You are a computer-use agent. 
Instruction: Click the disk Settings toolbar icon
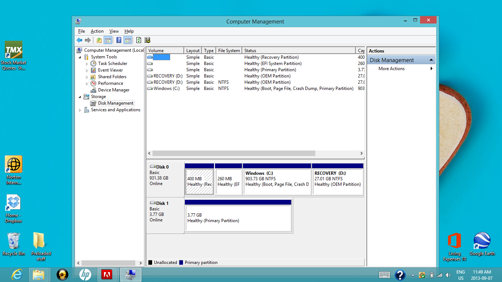148,40
